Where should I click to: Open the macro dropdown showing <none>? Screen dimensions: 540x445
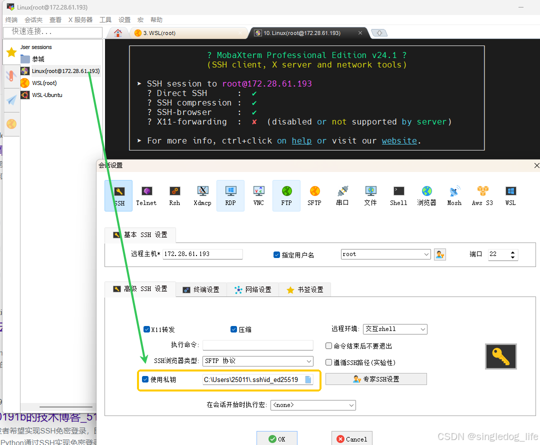(313, 405)
